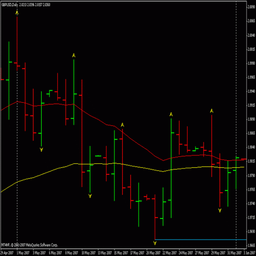Click the 1.9940 price label
256x256 pixels.
point(251,91)
